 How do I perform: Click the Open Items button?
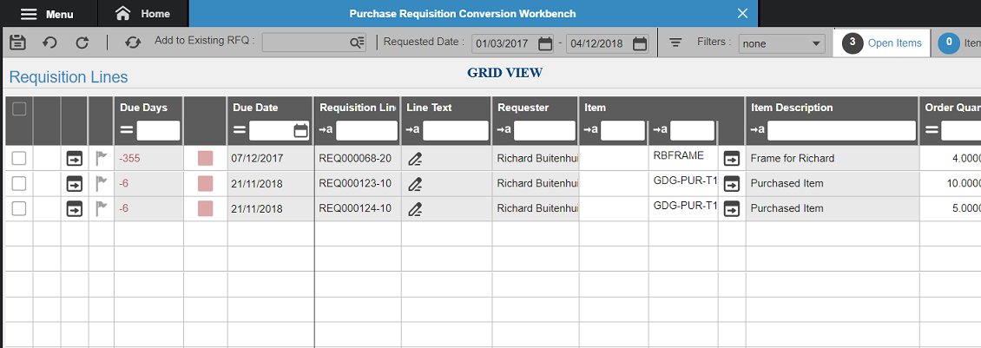882,43
